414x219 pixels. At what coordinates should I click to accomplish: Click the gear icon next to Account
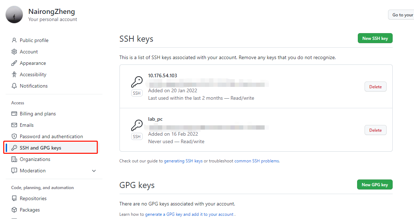[14, 52]
